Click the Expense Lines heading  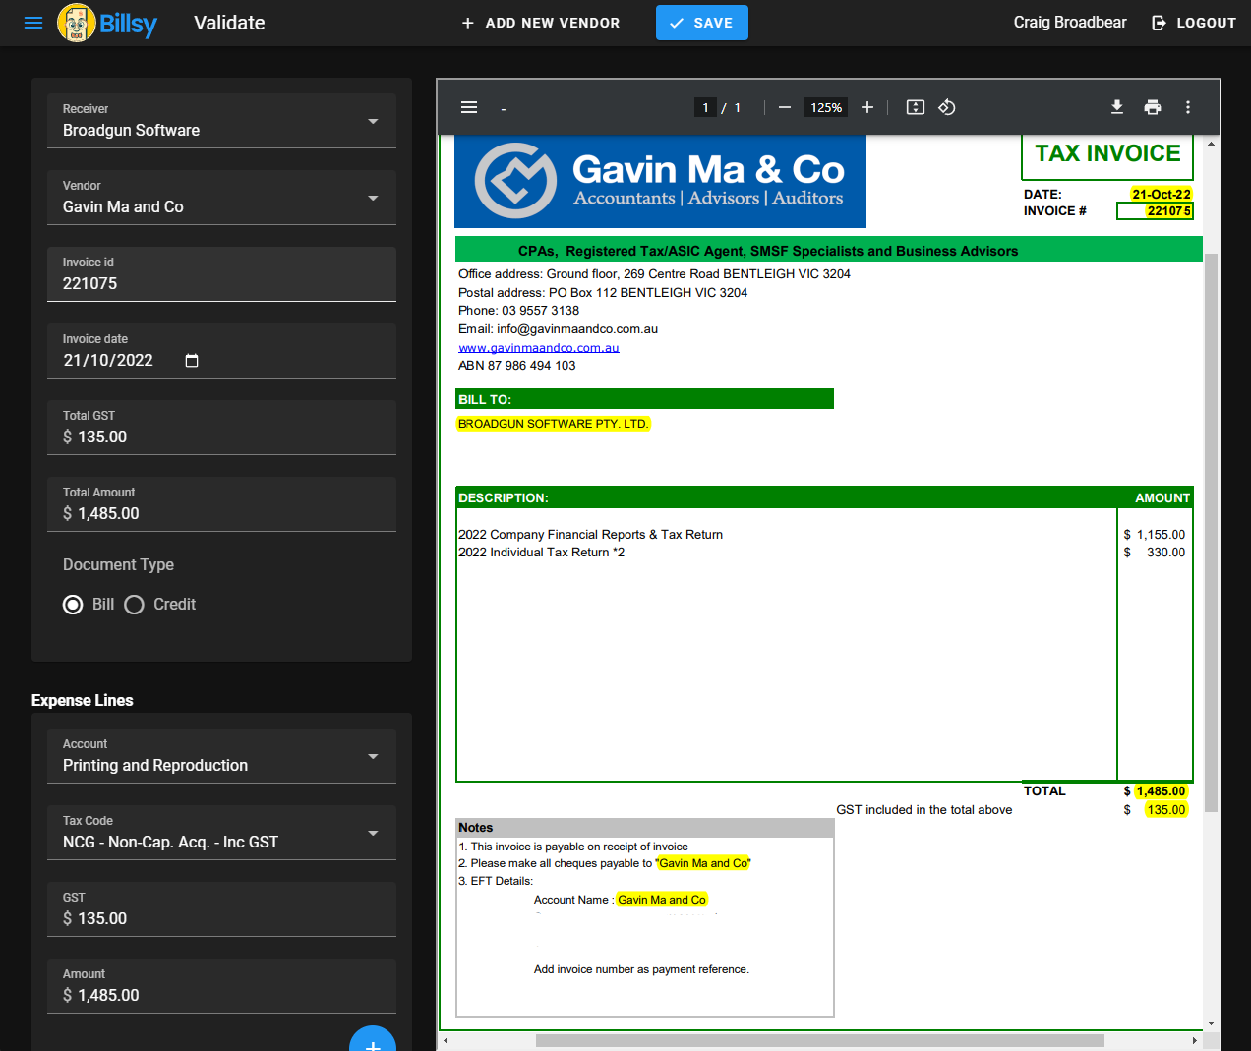click(83, 700)
